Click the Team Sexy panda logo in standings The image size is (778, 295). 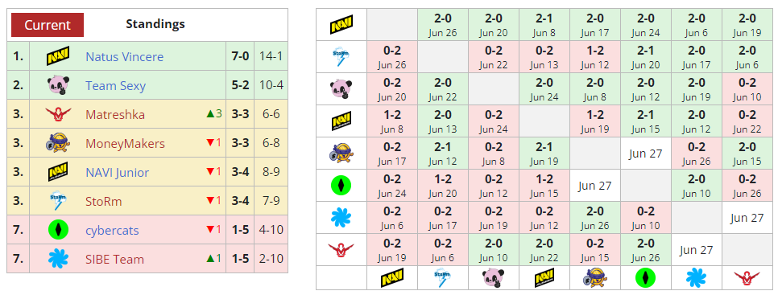(57, 85)
